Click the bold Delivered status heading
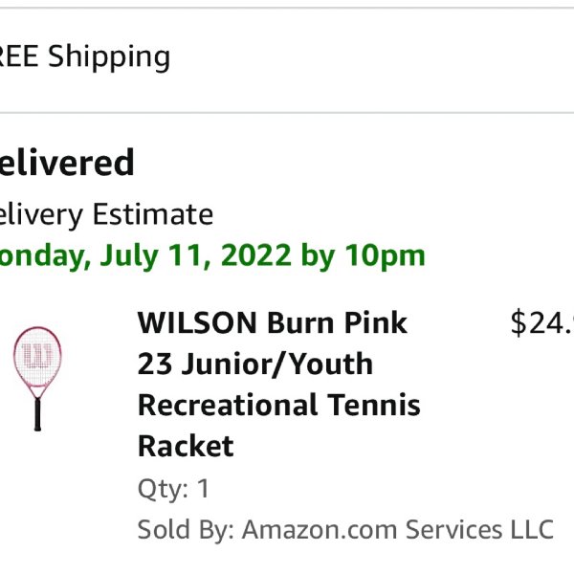574x574 pixels. pos(67,163)
